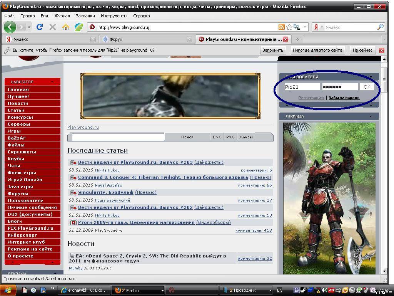Viewport: 394px width, 296px height.
Task: Click the fantasy warrior advertisement image
Action: [x=329, y=198]
